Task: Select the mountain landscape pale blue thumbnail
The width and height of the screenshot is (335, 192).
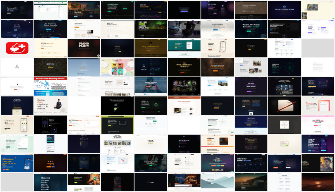Action: 218,182
